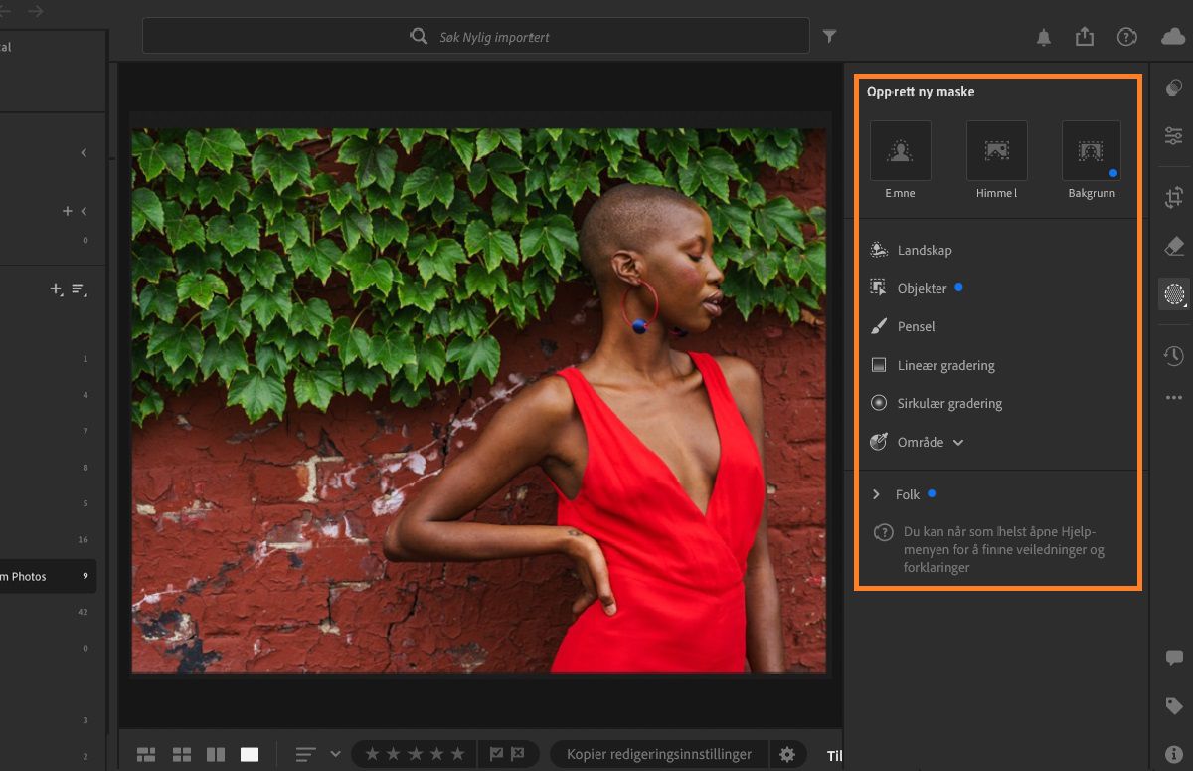
Task: Open the Edit adjustments panel
Action: coord(1174,135)
